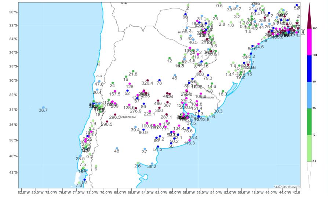Select the 320.4 rainfall value
328x199 pixels.
147,83
